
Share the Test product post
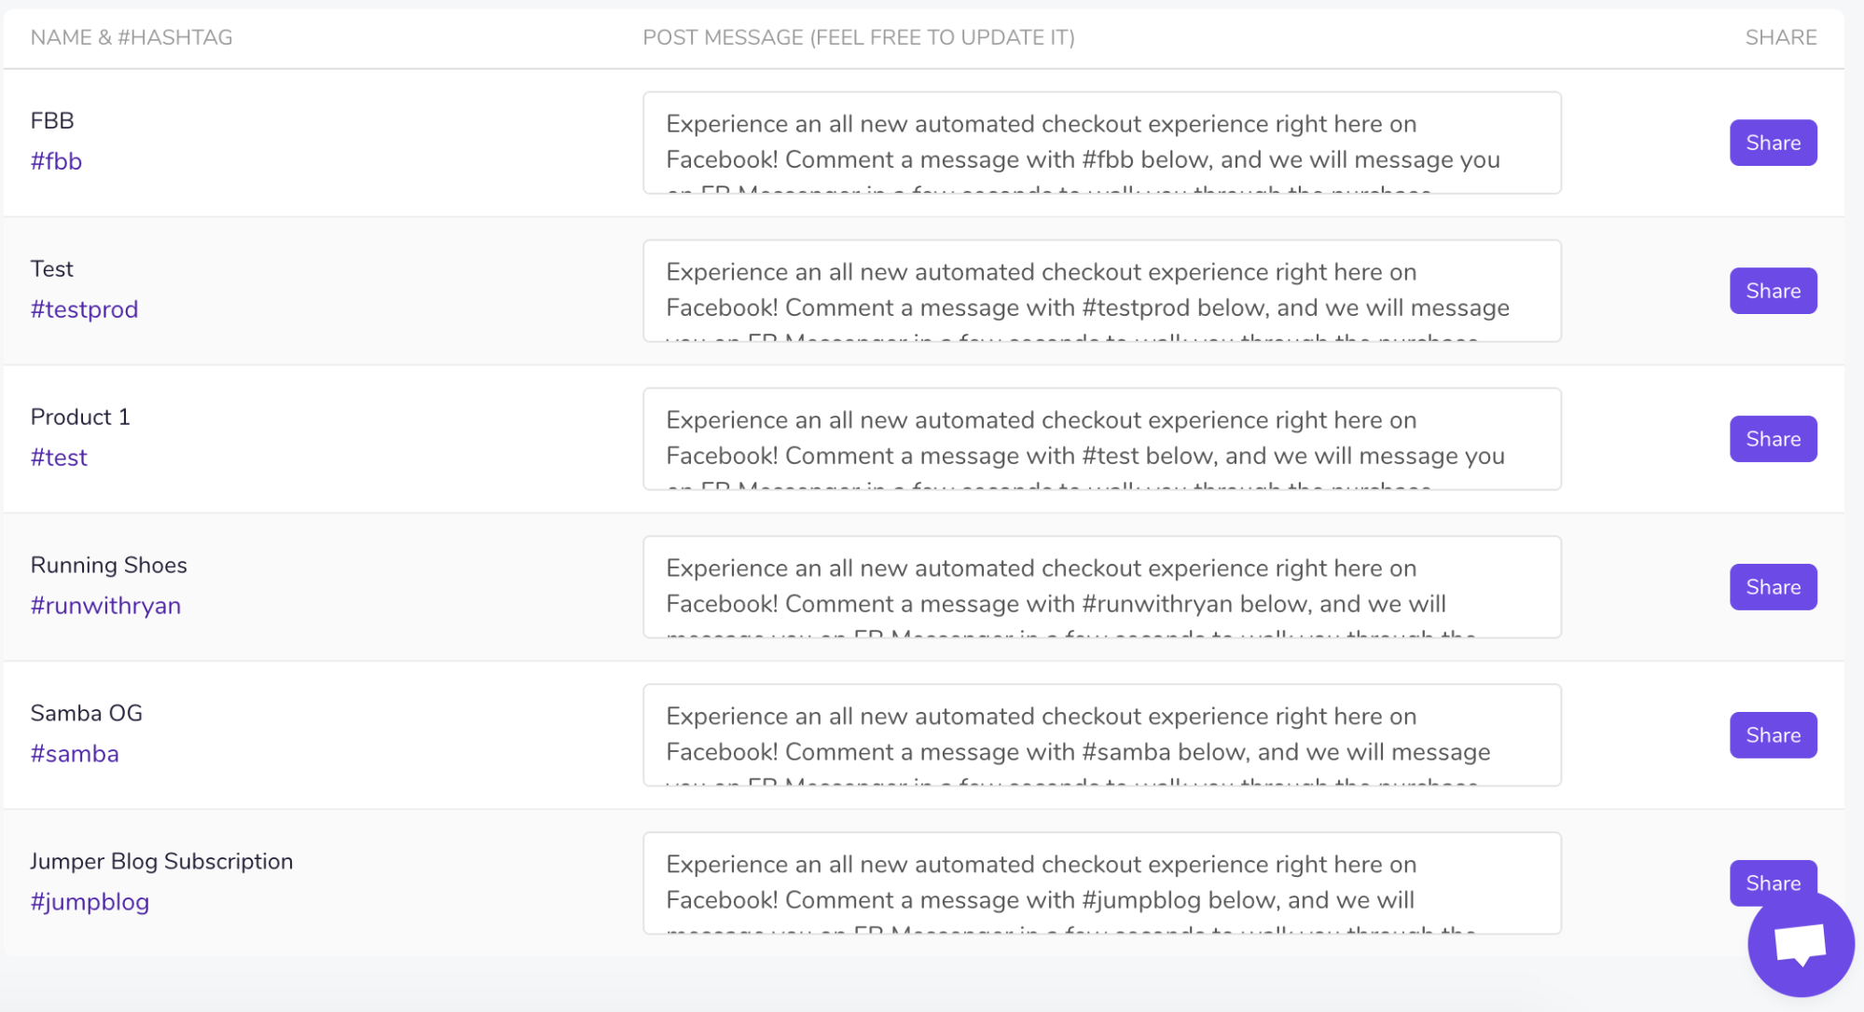click(1773, 291)
